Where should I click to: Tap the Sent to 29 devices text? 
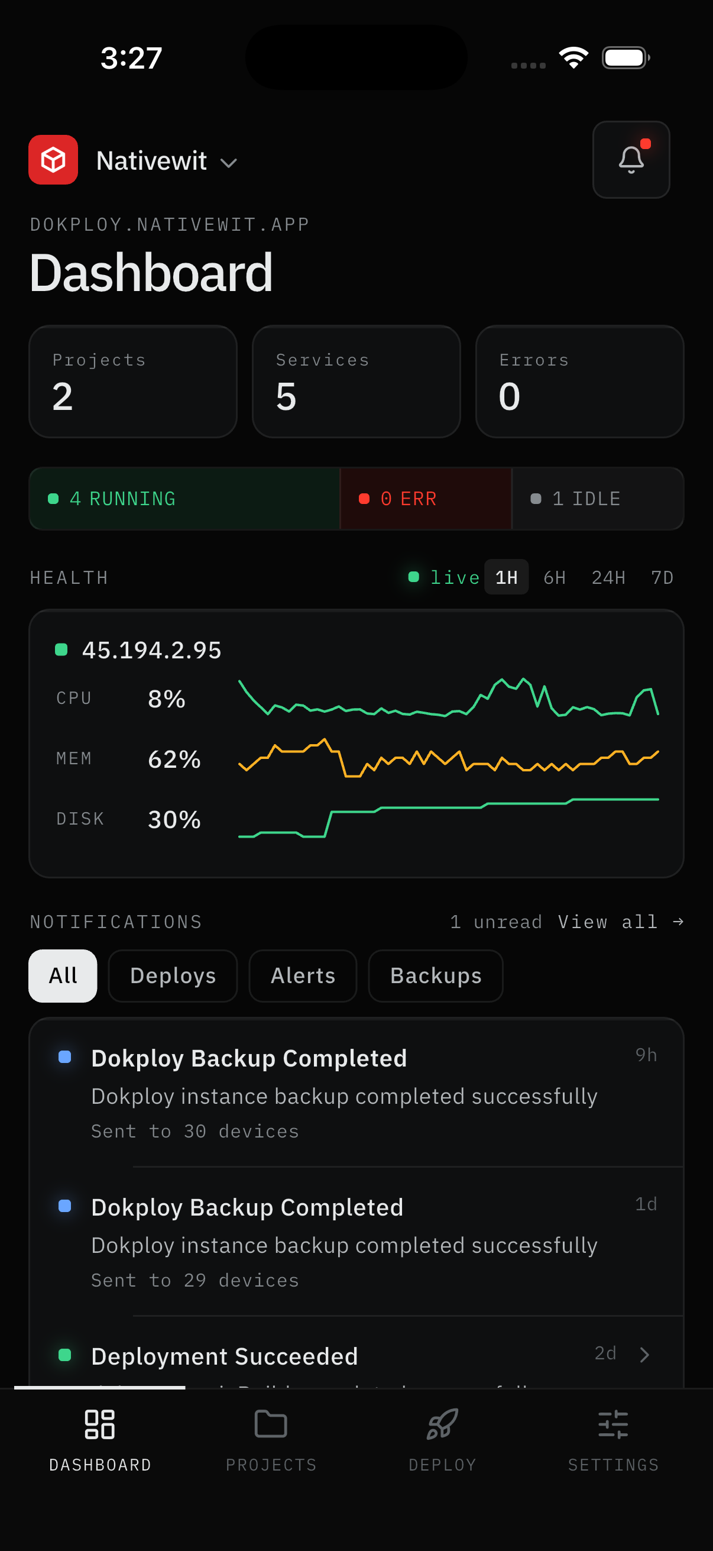click(x=195, y=1280)
